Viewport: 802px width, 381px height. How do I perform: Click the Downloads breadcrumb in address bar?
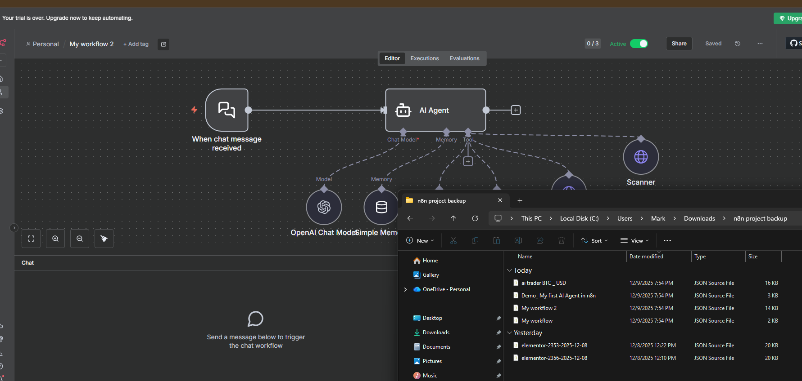[x=699, y=218]
